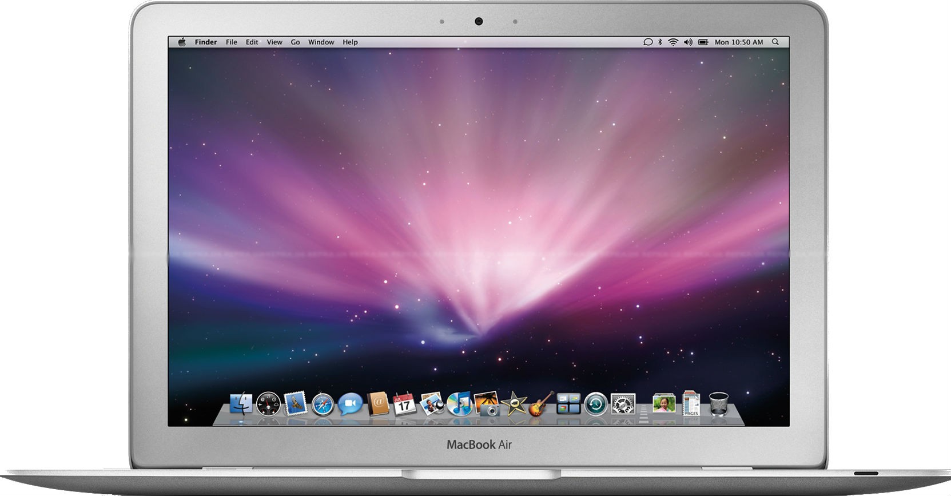Open Address Book in the Dock

(378, 404)
